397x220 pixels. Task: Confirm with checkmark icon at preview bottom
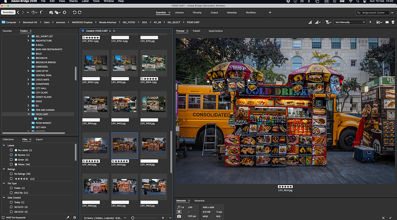pos(390,218)
